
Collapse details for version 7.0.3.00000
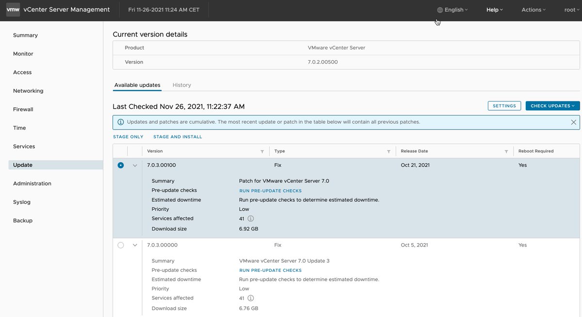135,245
